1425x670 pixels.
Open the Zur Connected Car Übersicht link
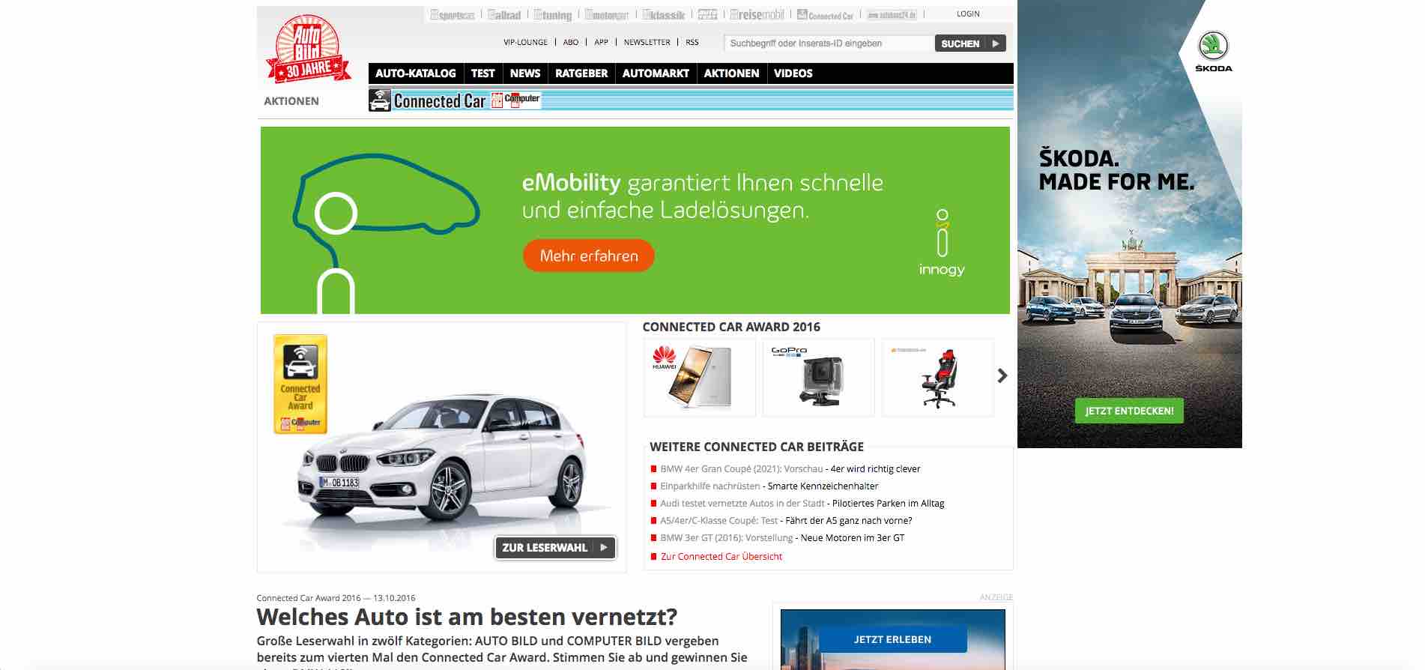(721, 557)
